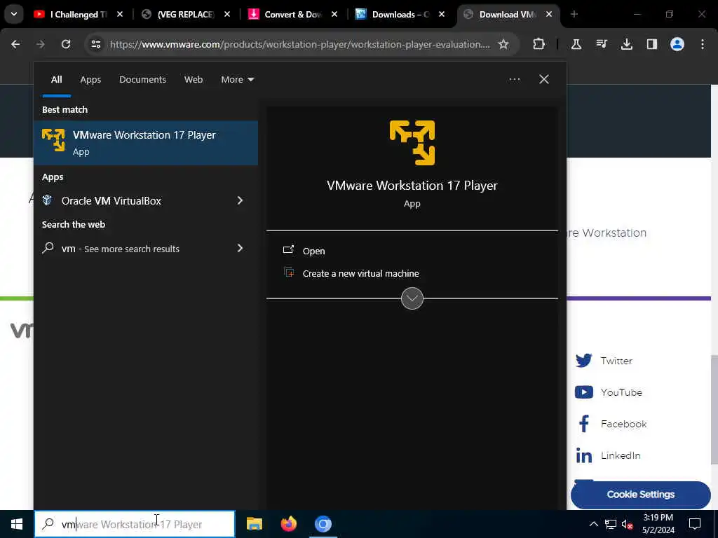Click the web search magnifier icon
The height and width of the screenshot is (538, 718).
(x=48, y=248)
